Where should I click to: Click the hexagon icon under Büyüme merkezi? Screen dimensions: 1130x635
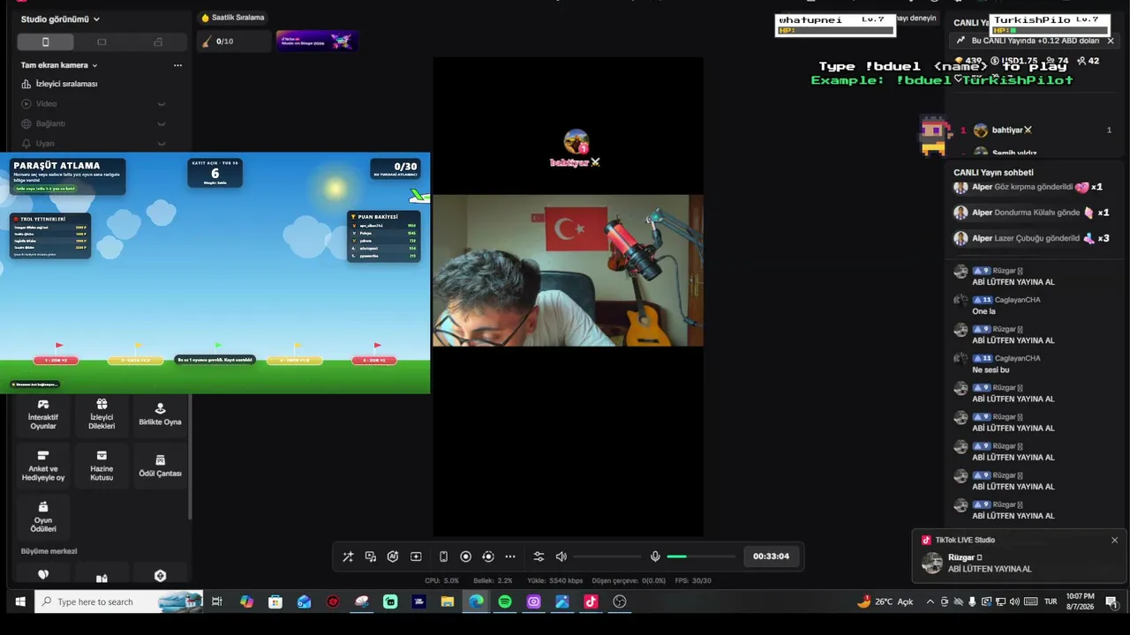coord(160,576)
